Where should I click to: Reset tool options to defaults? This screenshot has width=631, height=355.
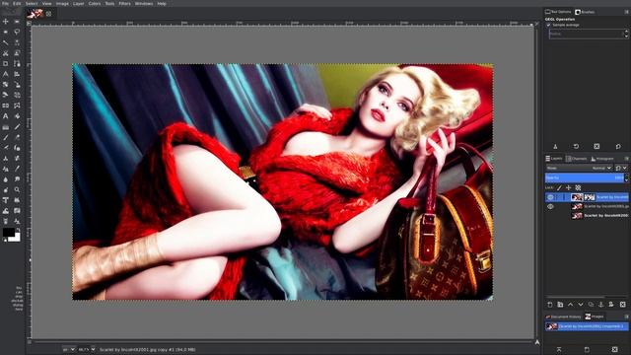618,146
